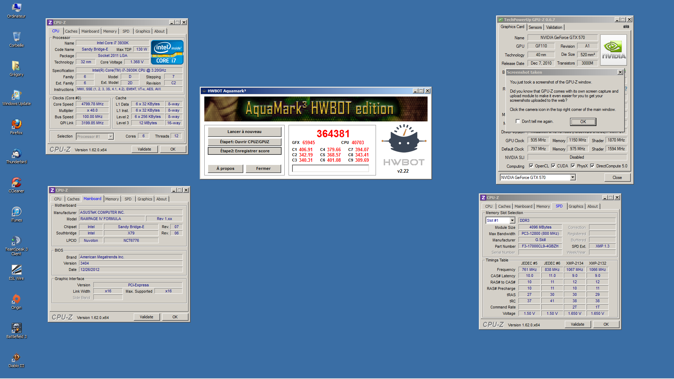Click the GPU-Z Close button
The image size is (674, 379).
pyautogui.click(x=617, y=178)
